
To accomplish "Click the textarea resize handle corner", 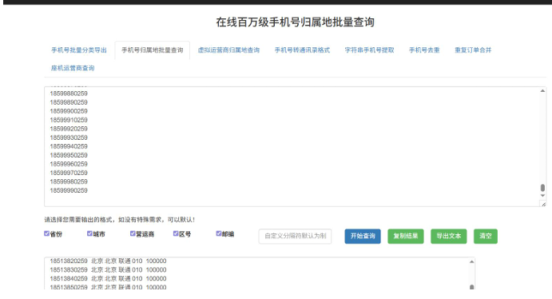I will click(x=543, y=204).
